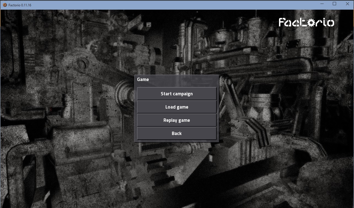This screenshot has width=354, height=208.
Task: Click the Factorio gear icon in title bar
Action: pos(5,5)
